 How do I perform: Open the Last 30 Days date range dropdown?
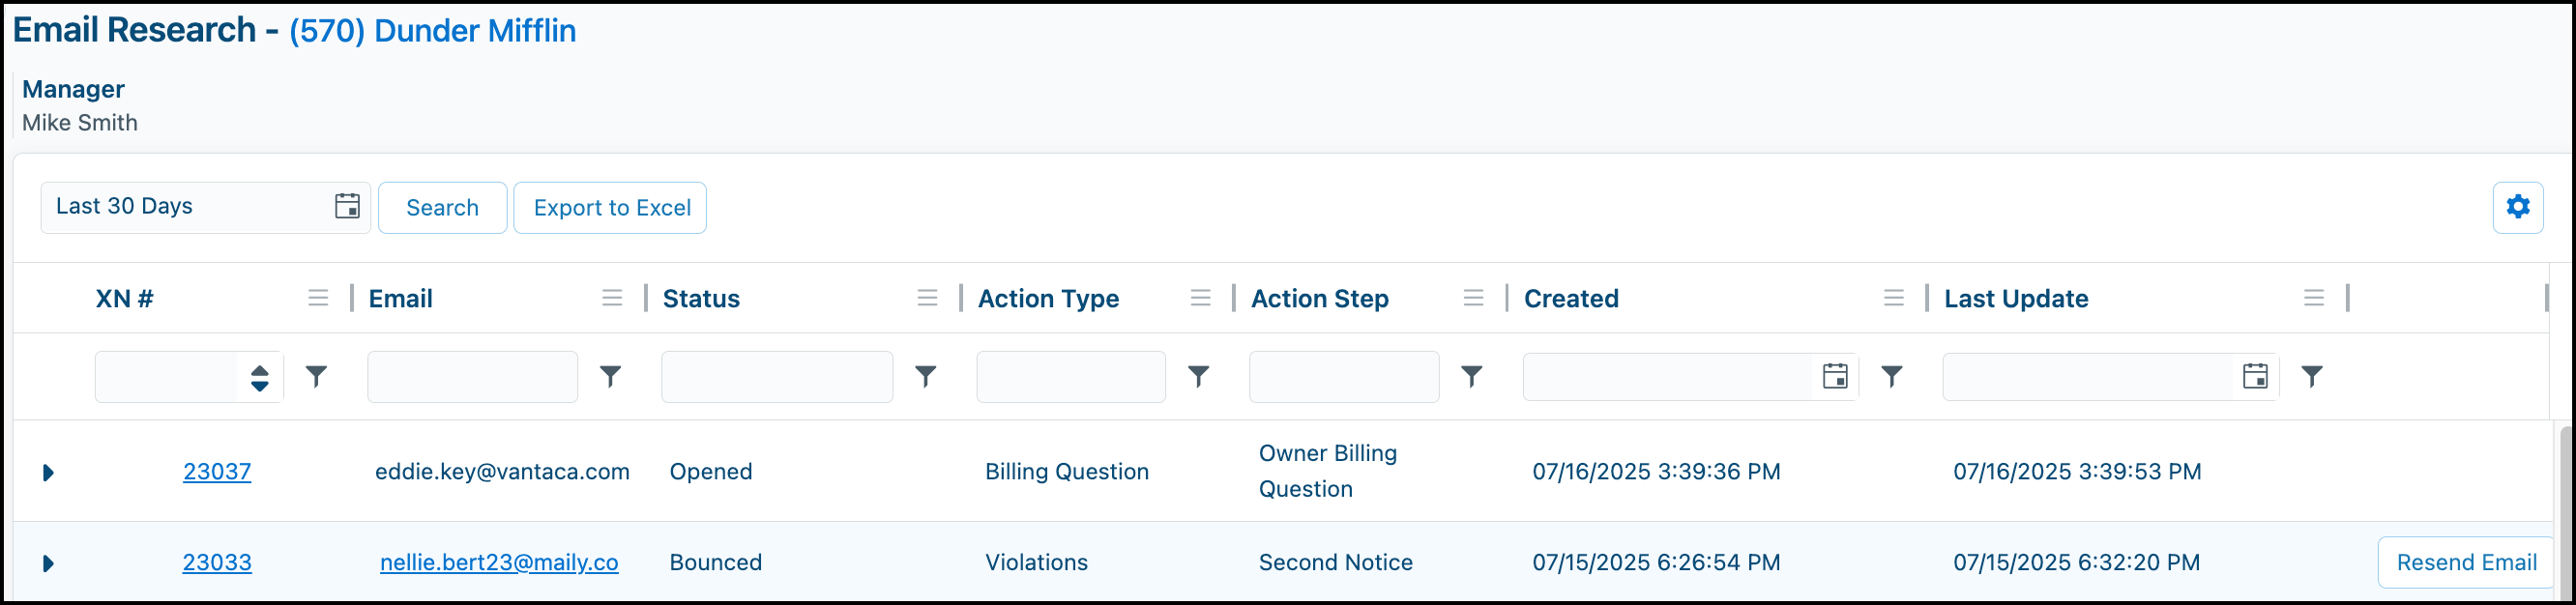[x=205, y=207]
